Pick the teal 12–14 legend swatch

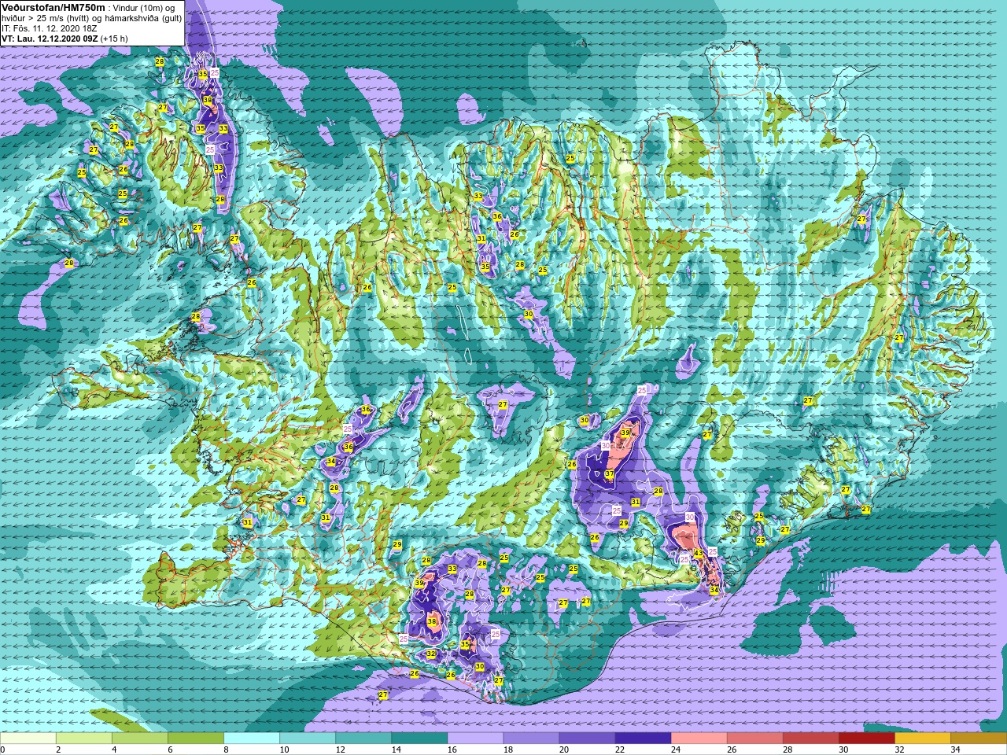click(363, 738)
